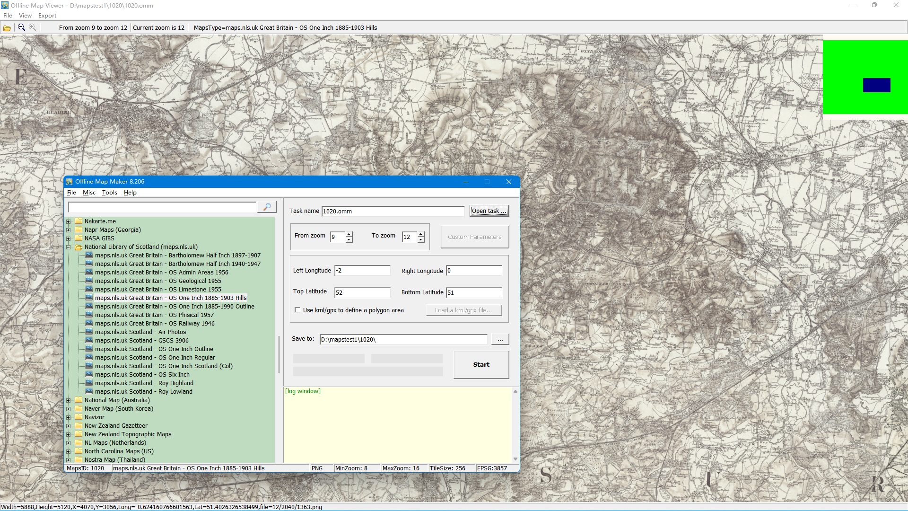Expand the Nakarte.me tree node

click(x=69, y=221)
